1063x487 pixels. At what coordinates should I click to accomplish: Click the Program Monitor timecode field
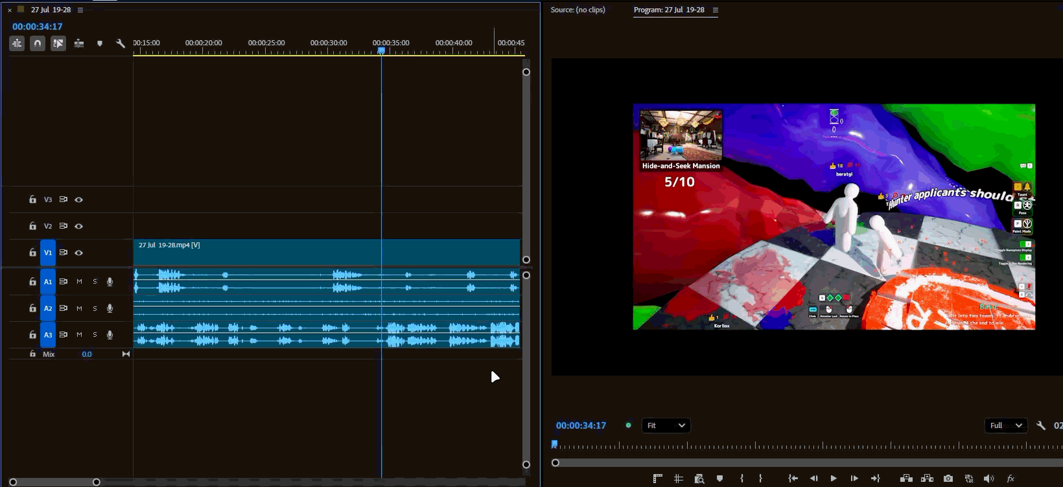[581, 425]
